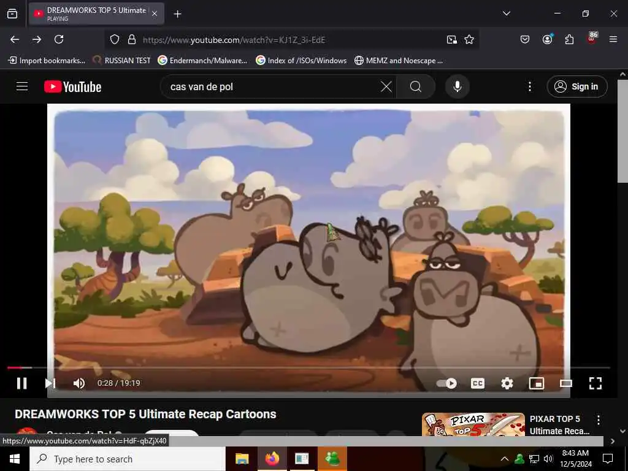Image resolution: width=628 pixels, height=471 pixels.
Task: Click DREAMWORKS TOP 5 video title
Action: pyautogui.click(x=145, y=414)
